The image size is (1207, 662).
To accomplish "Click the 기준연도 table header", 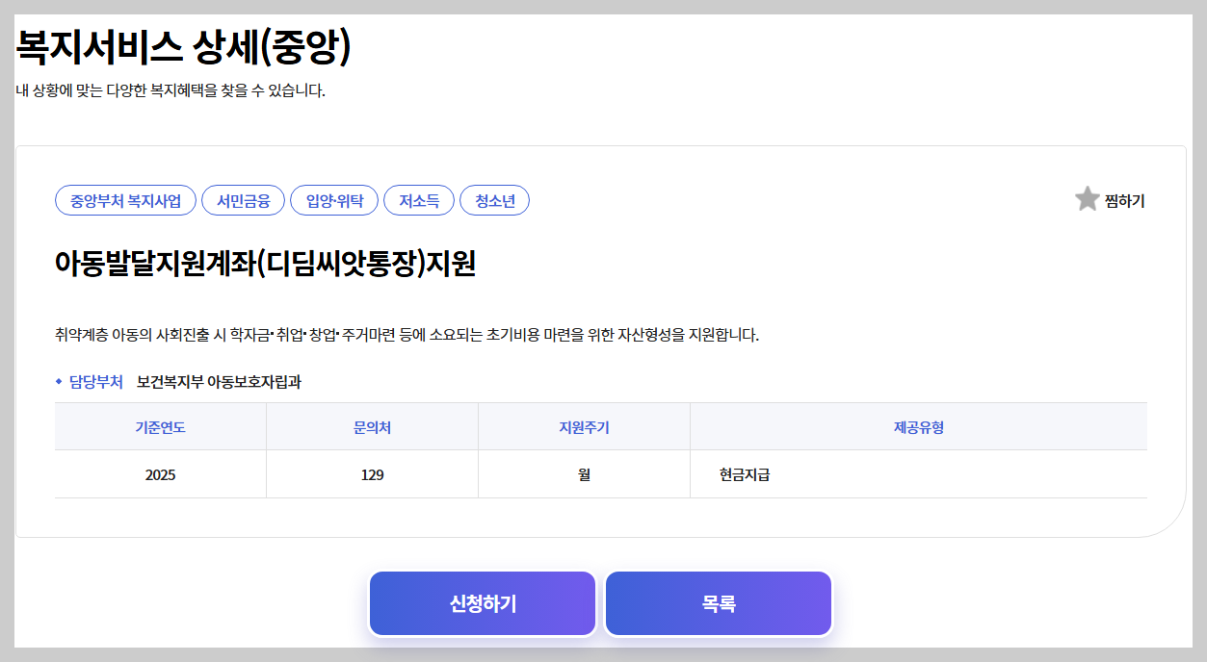I will [x=160, y=426].
